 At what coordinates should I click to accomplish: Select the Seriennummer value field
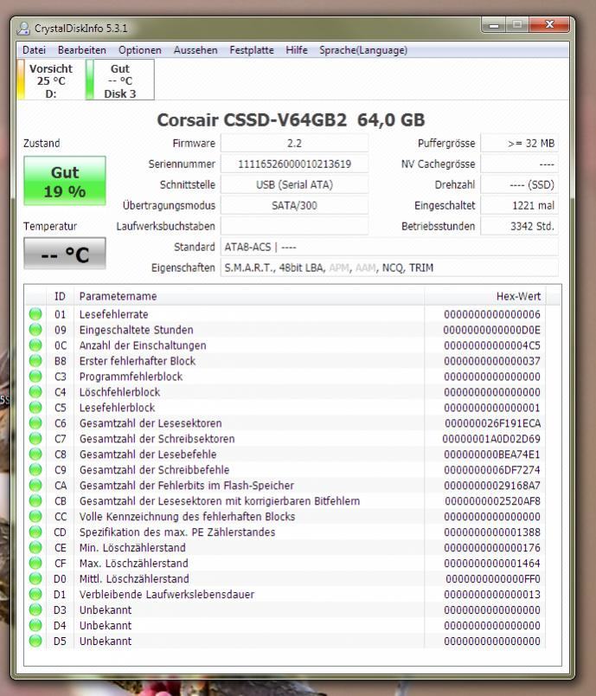(x=294, y=164)
